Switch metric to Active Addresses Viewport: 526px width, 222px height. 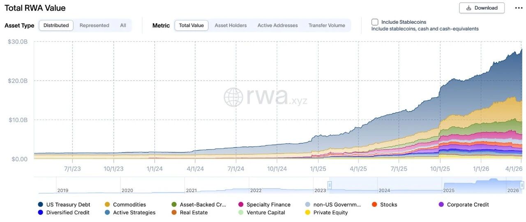[x=277, y=25]
